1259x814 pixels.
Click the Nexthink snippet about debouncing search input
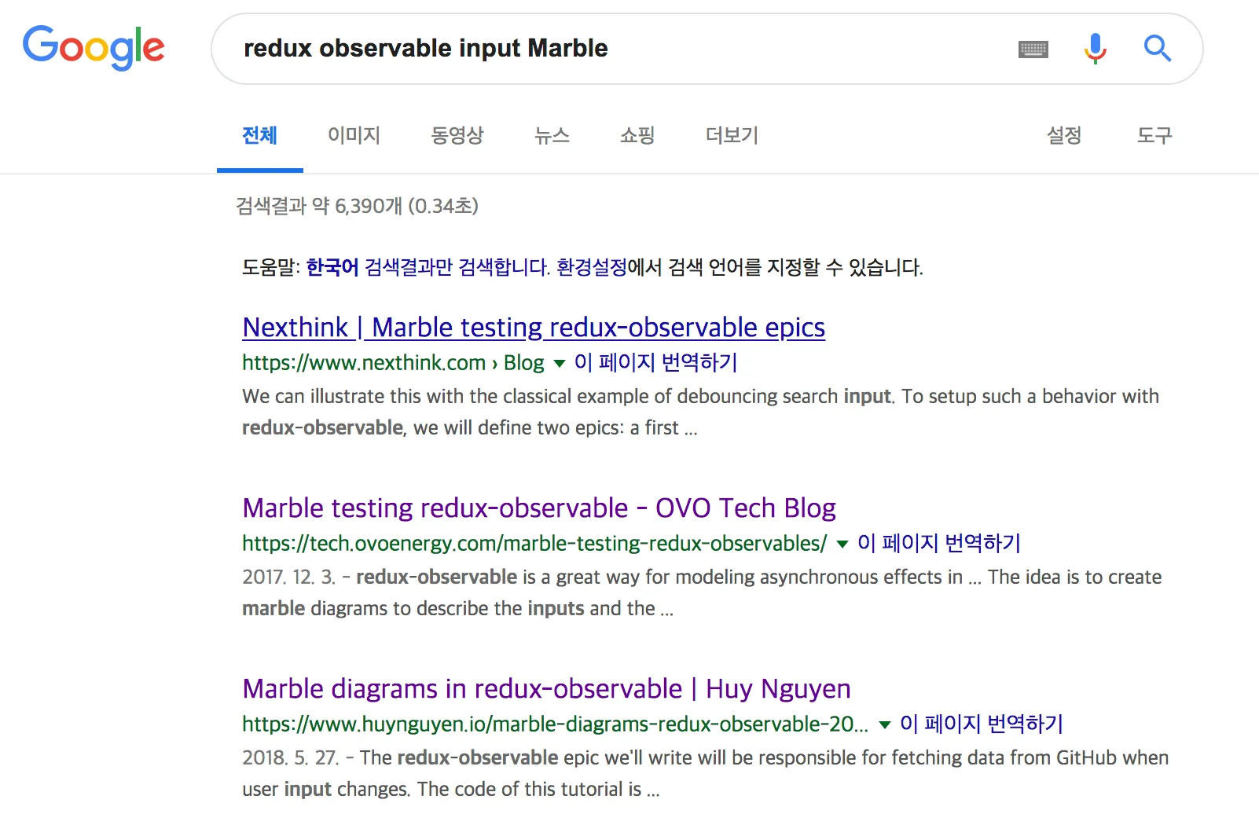point(700,412)
